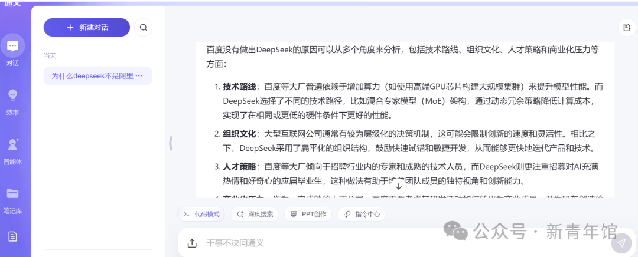Click the 人才策略 bold heading
Image resolution: width=638 pixels, height=257 pixels.
(239, 166)
